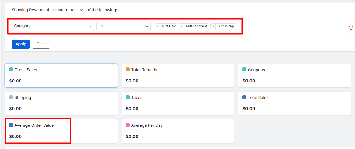Image resolution: width=355 pixels, height=149 pixels.
Task: Delete the Category filter row
Action: click(x=351, y=27)
